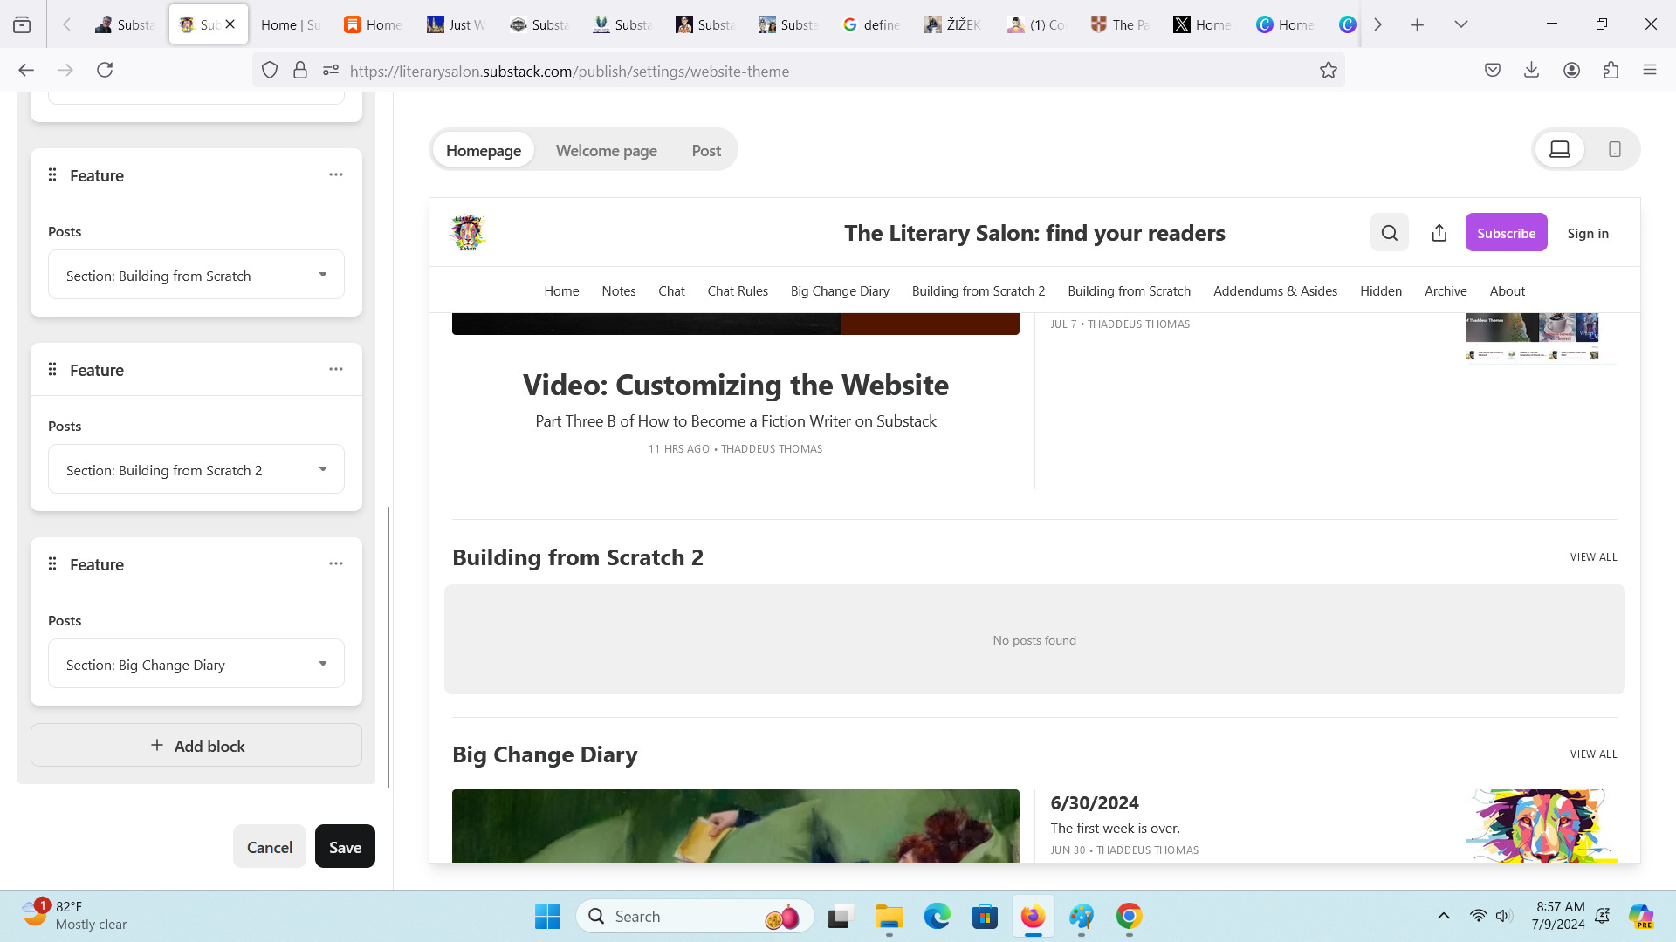The height and width of the screenshot is (942, 1676).
Task: Grab drag handle of Building from Scratch 2 feature
Action: tap(52, 369)
